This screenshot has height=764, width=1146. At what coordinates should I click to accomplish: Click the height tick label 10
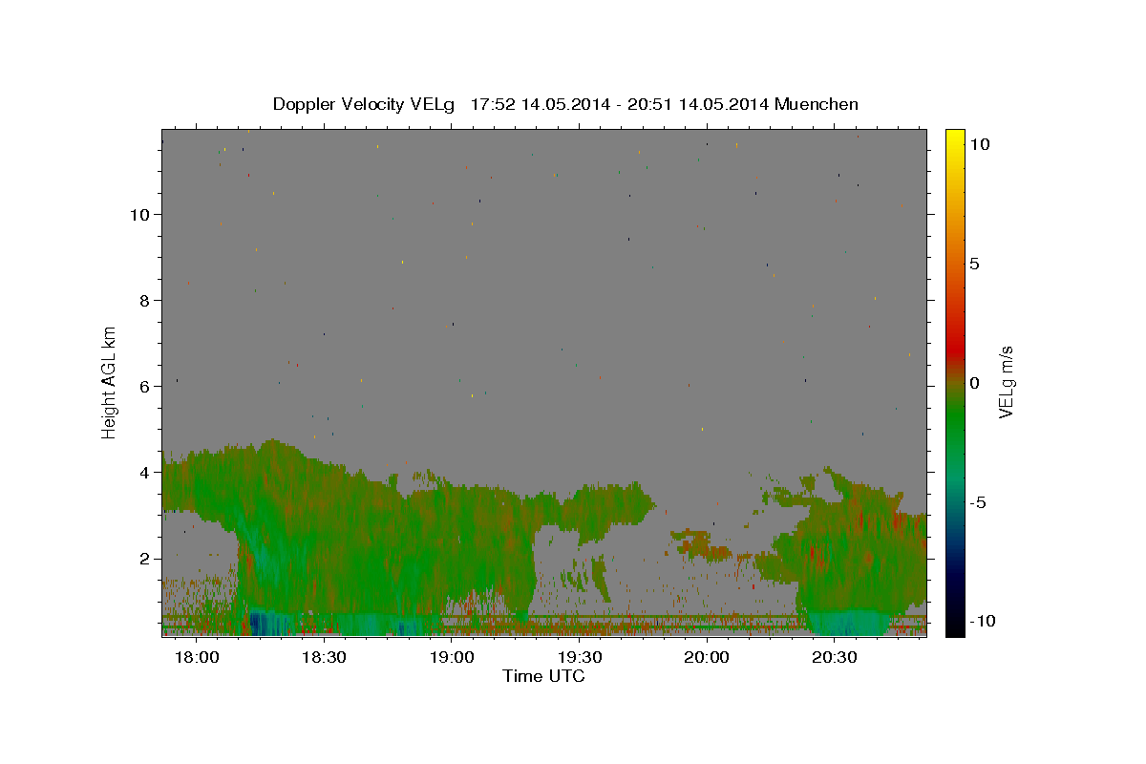point(139,214)
